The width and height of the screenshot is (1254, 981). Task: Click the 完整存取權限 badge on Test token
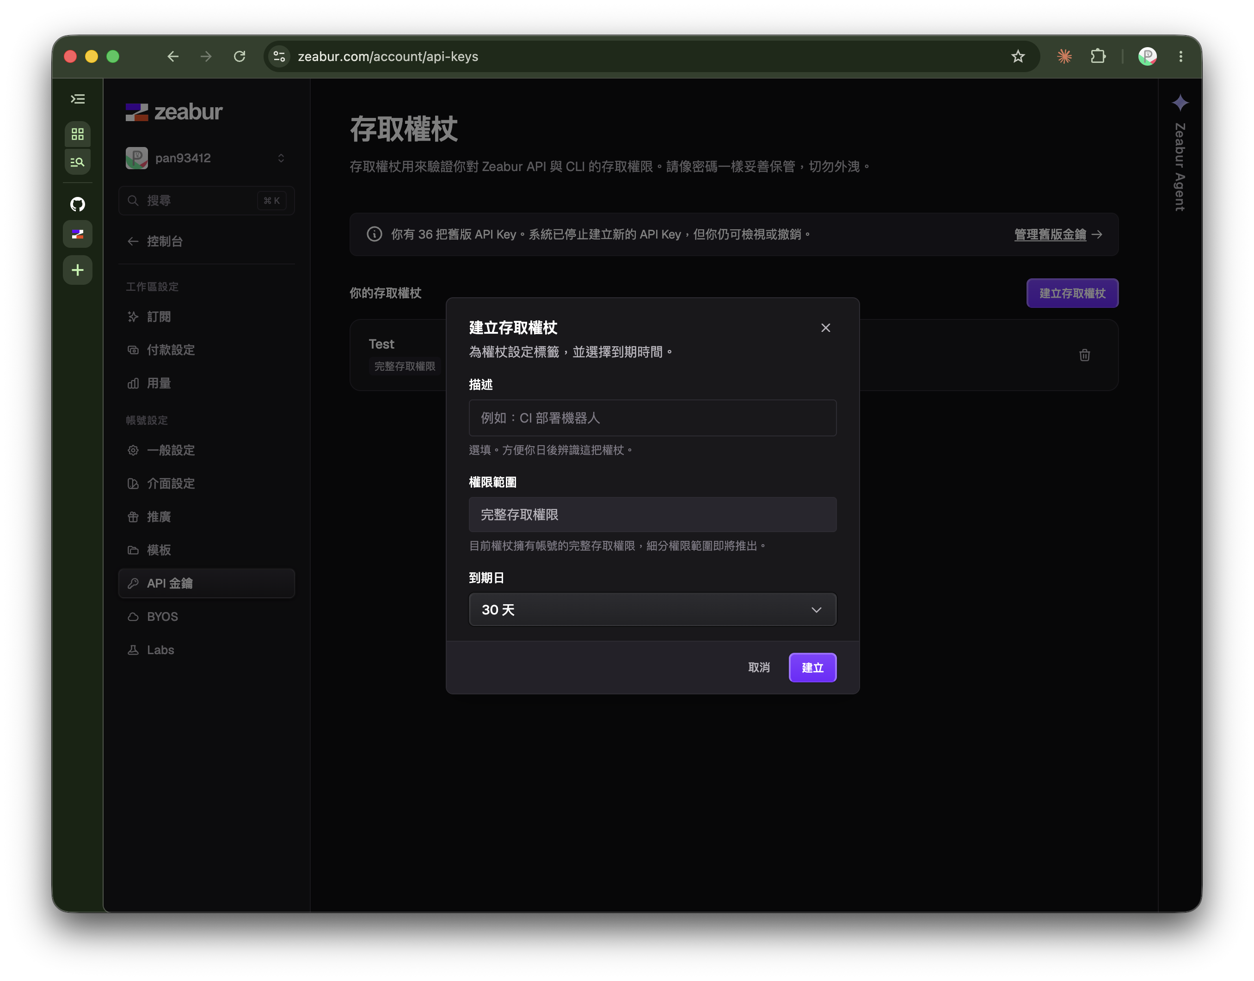click(x=405, y=367)
